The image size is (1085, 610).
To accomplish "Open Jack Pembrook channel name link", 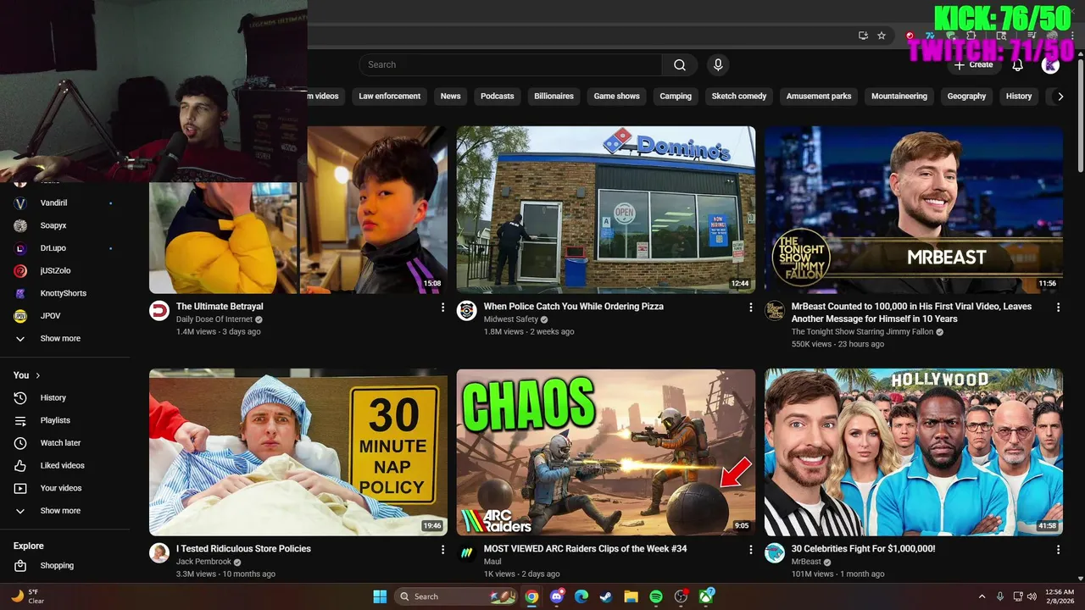I will (x=203, y=562).
